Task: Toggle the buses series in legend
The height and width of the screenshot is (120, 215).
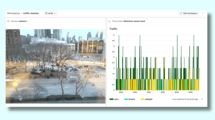Action: (x=130, y=99)
